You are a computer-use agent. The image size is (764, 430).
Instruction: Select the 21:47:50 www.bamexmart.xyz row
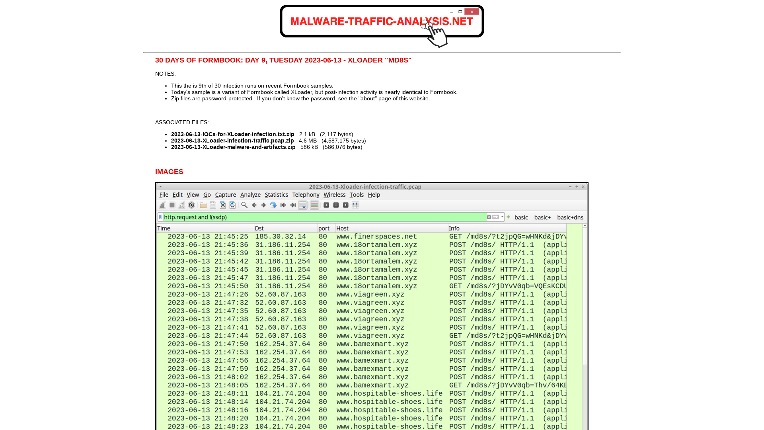[362, 344]
